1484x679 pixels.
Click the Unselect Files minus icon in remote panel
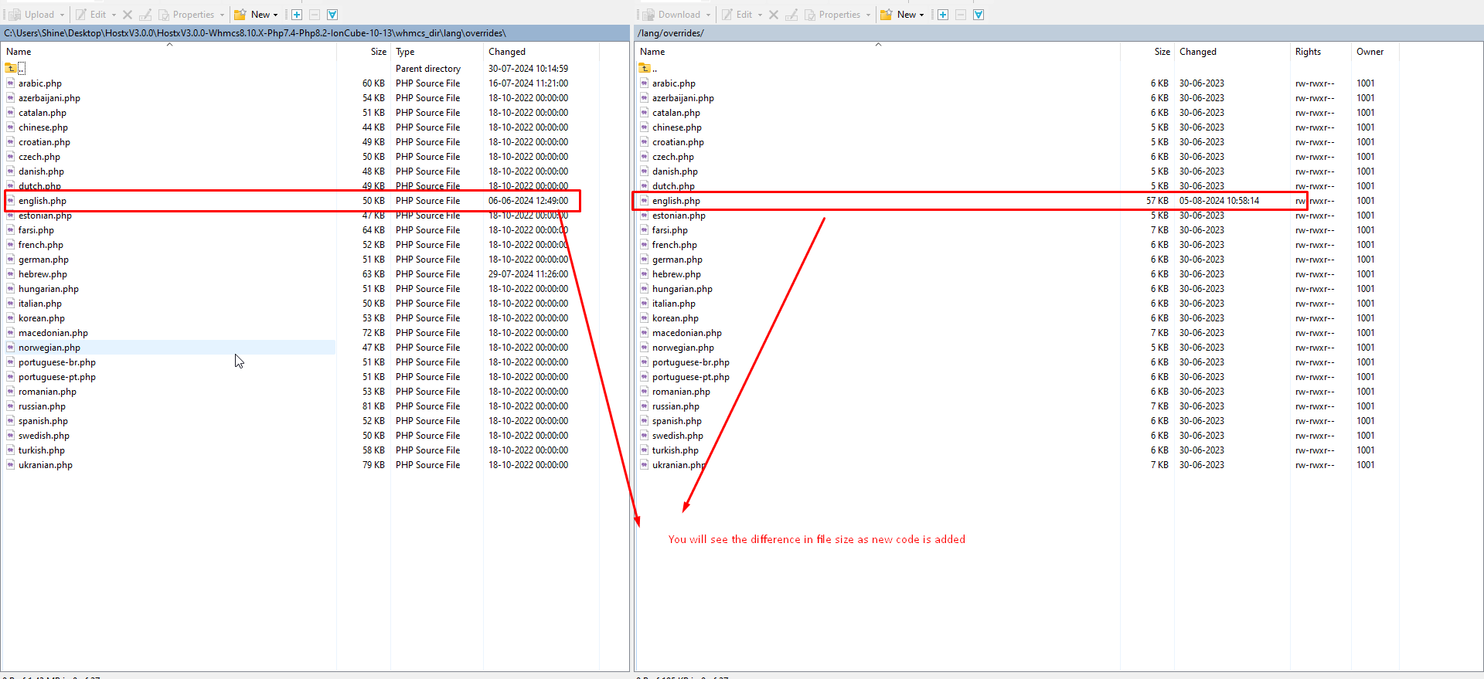coord(961,15)
